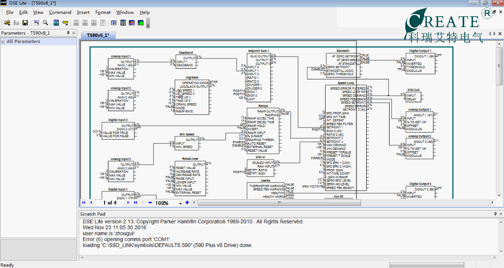
Task: Close the active document tab
Action: (x=500, y=34)
